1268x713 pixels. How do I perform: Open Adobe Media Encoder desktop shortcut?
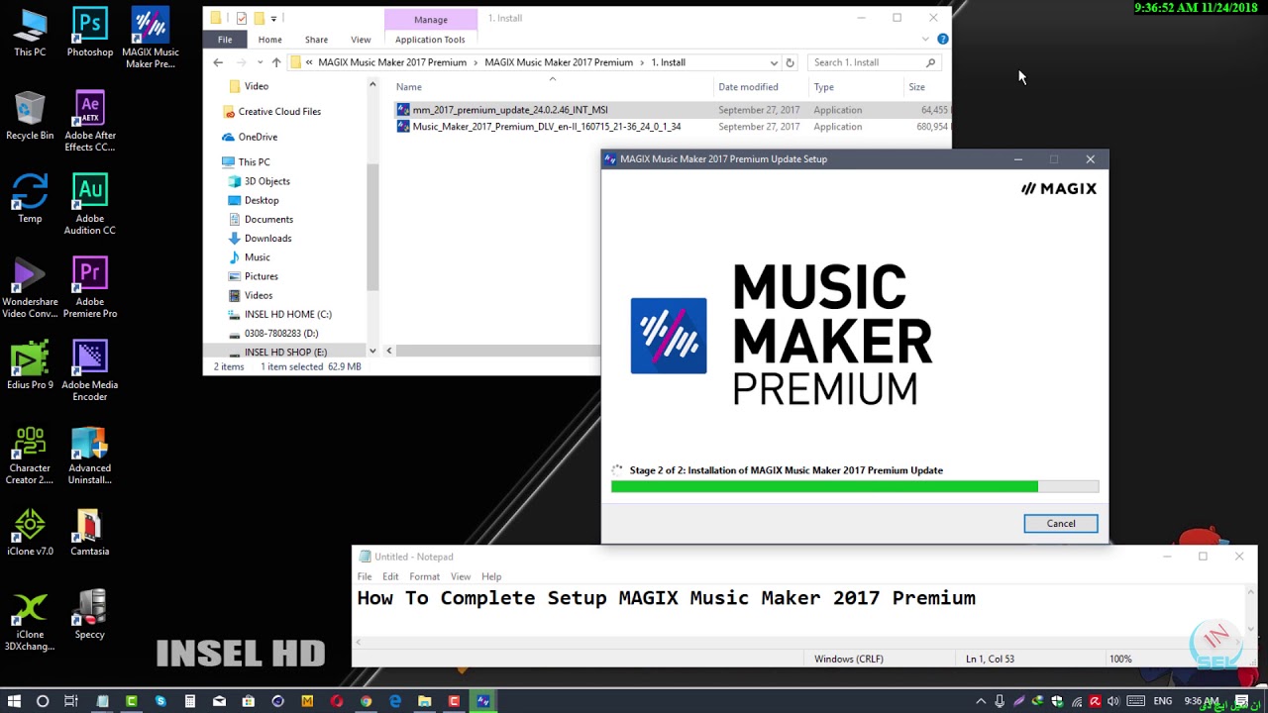tap(90, 371)
